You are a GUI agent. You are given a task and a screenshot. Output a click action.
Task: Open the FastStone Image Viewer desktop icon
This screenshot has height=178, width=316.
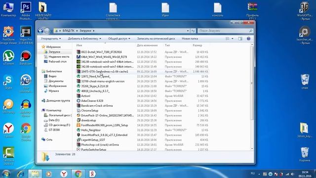[8, 35]
